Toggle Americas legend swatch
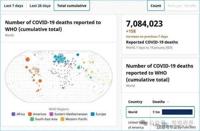 click(30, 114)
